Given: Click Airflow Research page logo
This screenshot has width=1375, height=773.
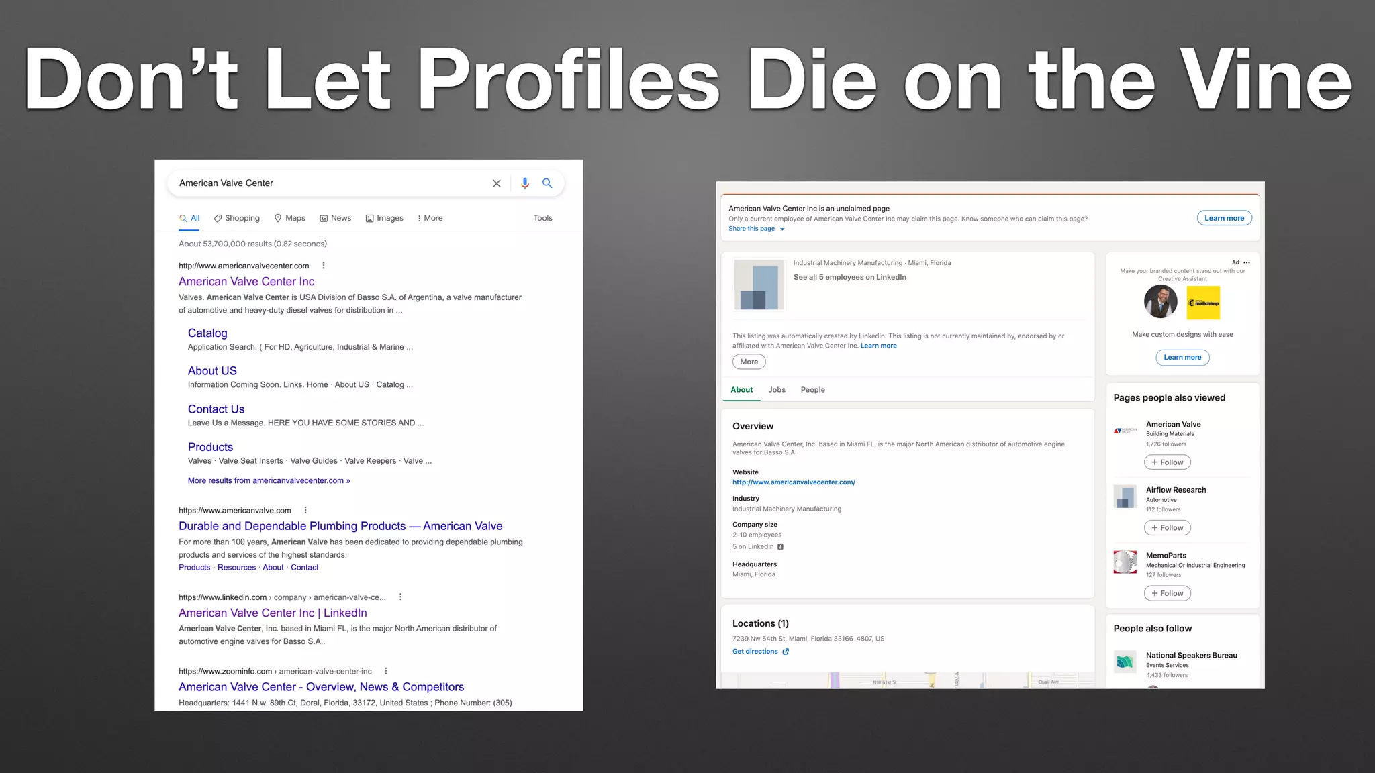Looking at the screenshot, I should pyautogui.click(x=1125, y=497).
